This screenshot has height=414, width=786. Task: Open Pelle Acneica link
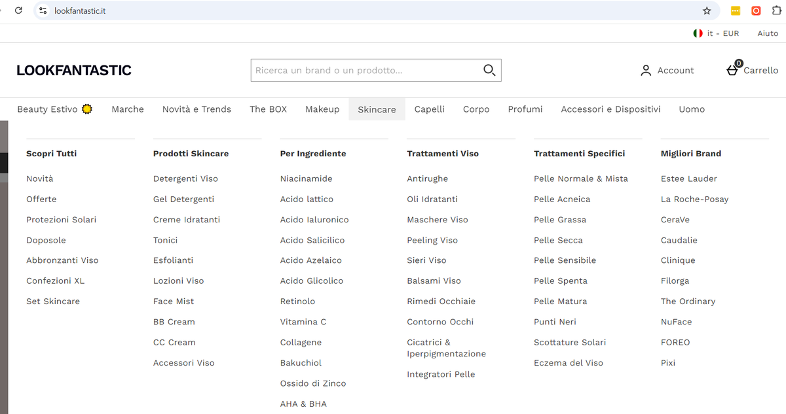(562, 199)
